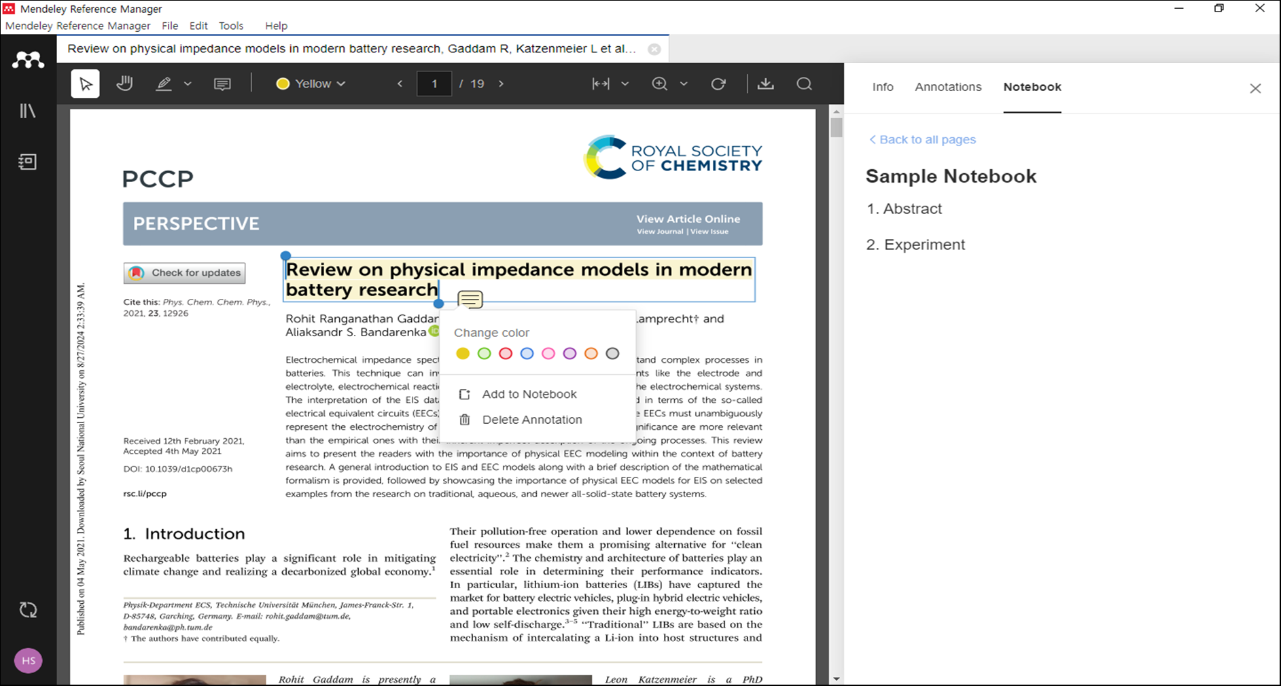
Task: Choose the gray highlight color swatch
Action: pos(612,353)
